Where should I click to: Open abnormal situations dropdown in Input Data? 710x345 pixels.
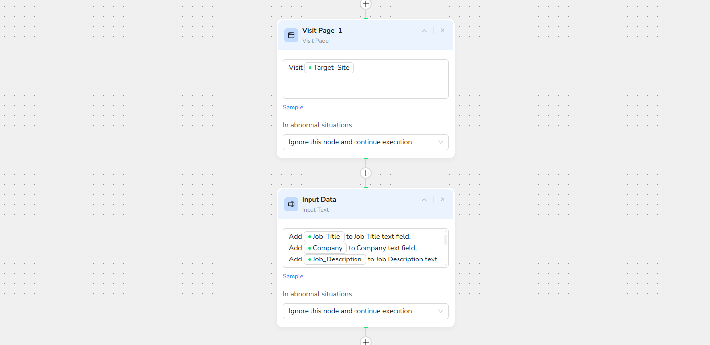(366, 311)
